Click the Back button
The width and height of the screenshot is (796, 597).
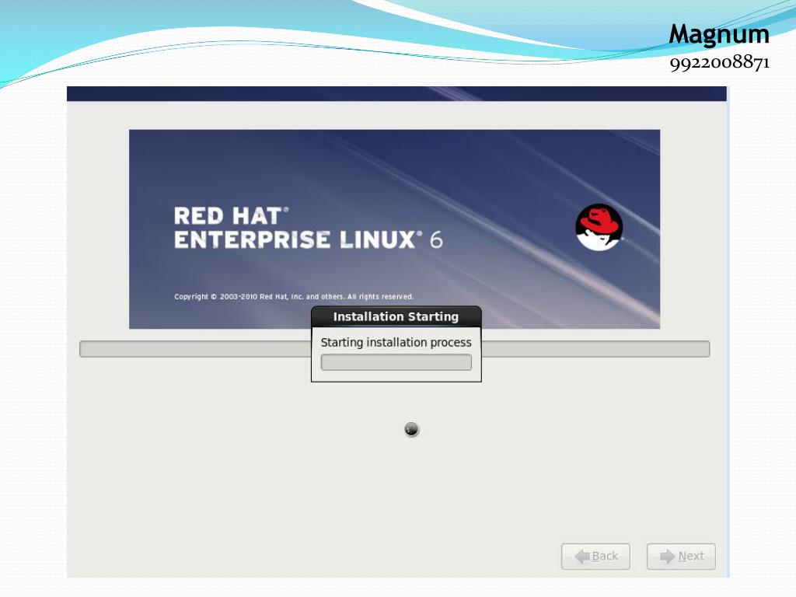click(x=595, y=557)
